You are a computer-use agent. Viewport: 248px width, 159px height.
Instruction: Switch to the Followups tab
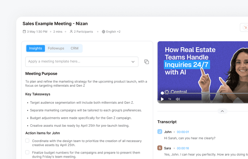click(x=56, y=48)
